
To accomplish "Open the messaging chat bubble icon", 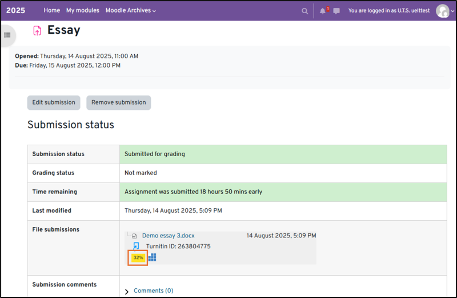I will click(x=336, y=11).
